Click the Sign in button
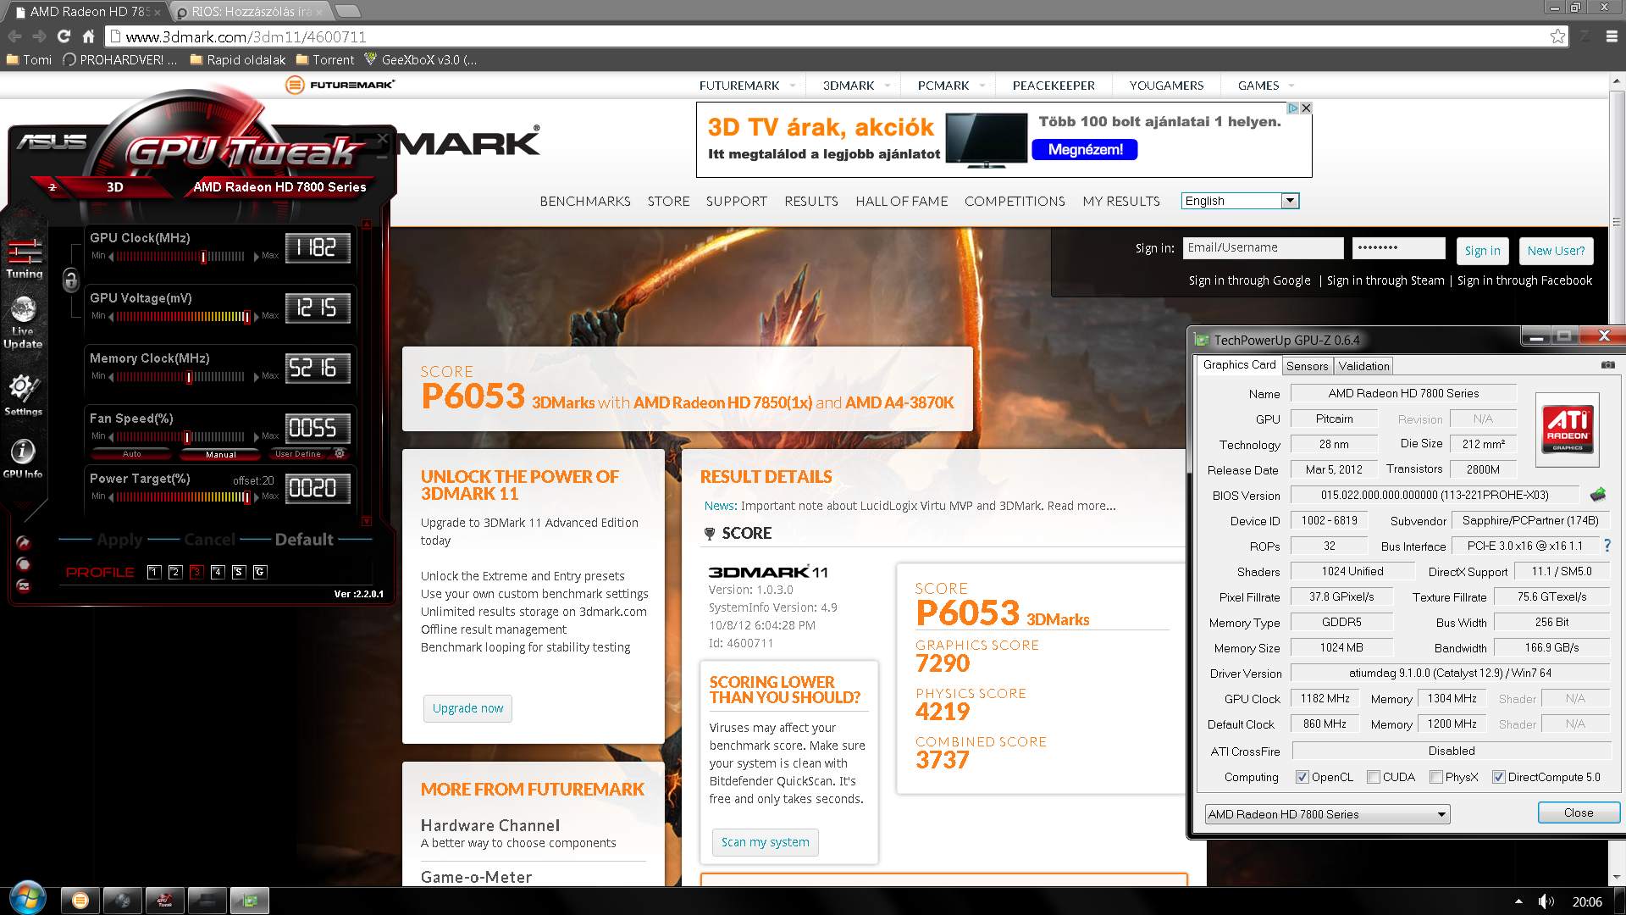Viewport: 1626px width, 915px height. [1482, 251]
